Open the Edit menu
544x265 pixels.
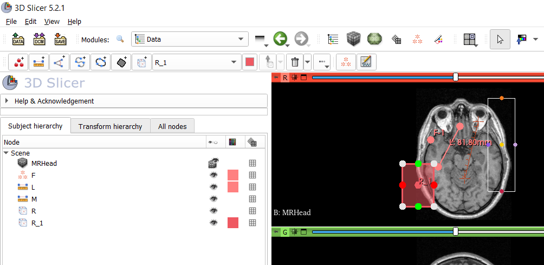[30, 22]
